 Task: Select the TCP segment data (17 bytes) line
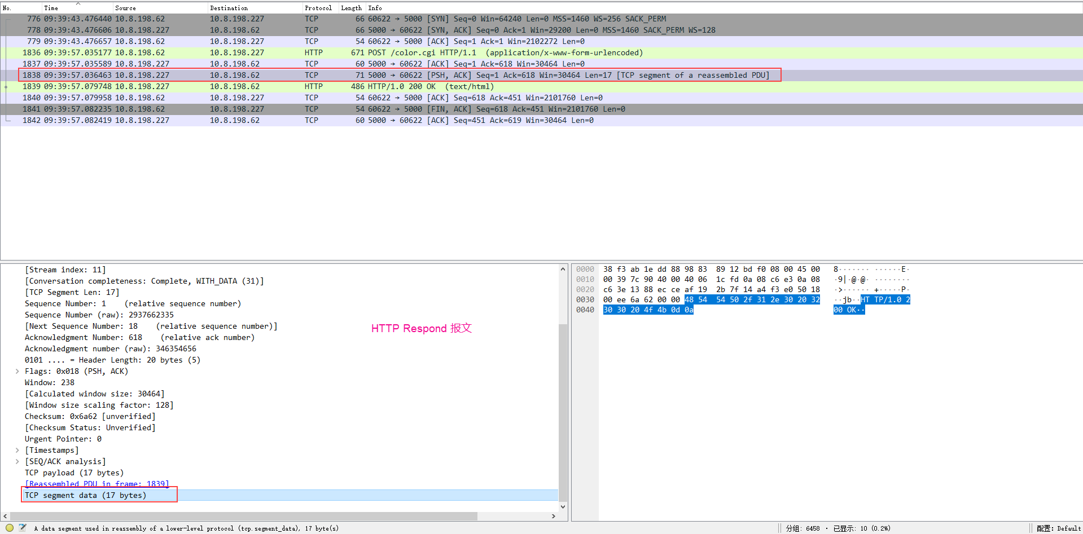(x=86, y=495)
